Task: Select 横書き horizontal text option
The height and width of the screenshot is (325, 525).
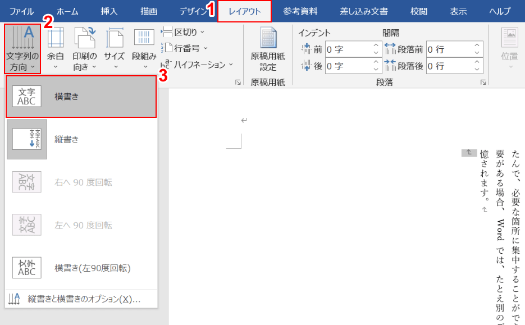Action: pos(81,97)
